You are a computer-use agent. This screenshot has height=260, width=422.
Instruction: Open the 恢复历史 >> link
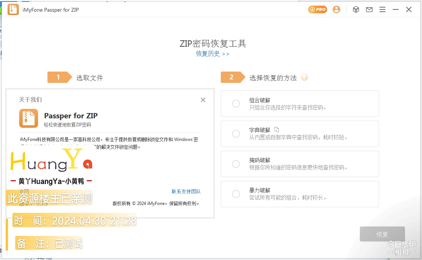[213, 54]
